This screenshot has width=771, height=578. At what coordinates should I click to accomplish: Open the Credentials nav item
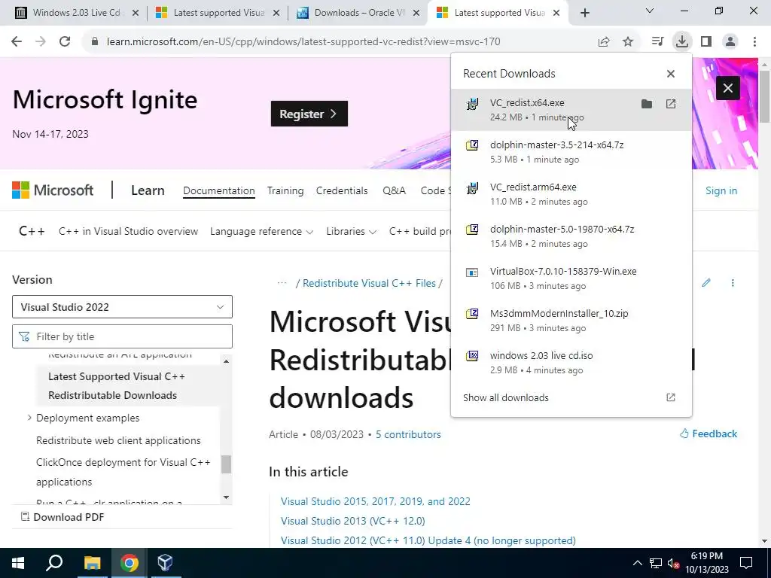(x=342, y=190)
